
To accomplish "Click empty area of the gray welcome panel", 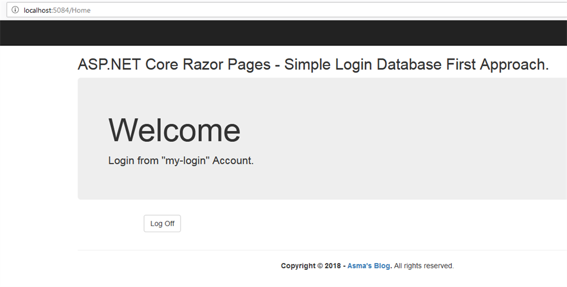I will click(415, 139).
